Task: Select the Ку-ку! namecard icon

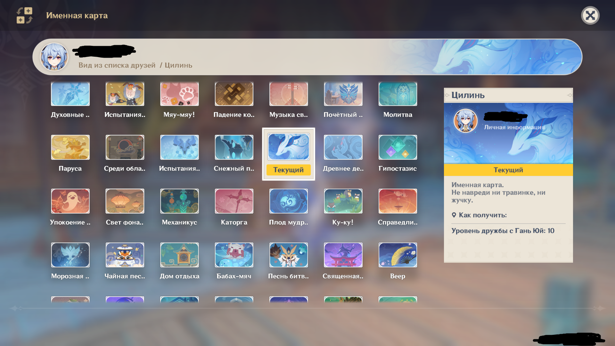Action: coord(343,201)
